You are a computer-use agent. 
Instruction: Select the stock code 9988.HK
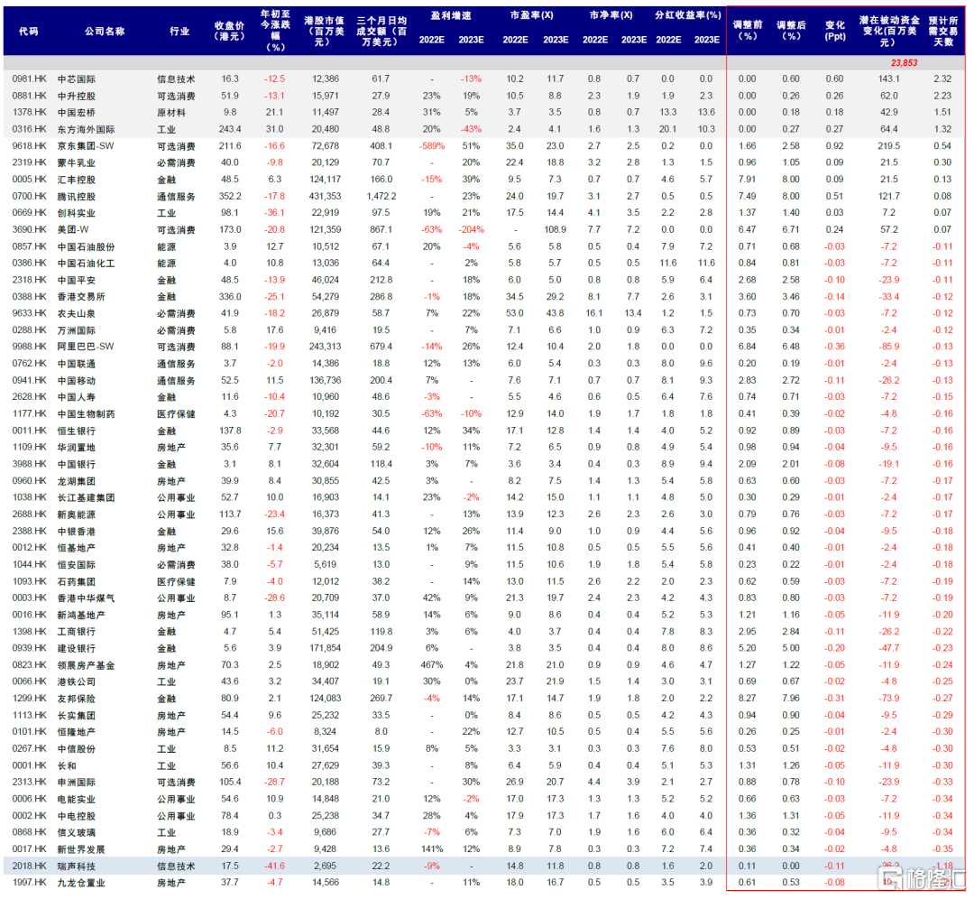[29, 347]
